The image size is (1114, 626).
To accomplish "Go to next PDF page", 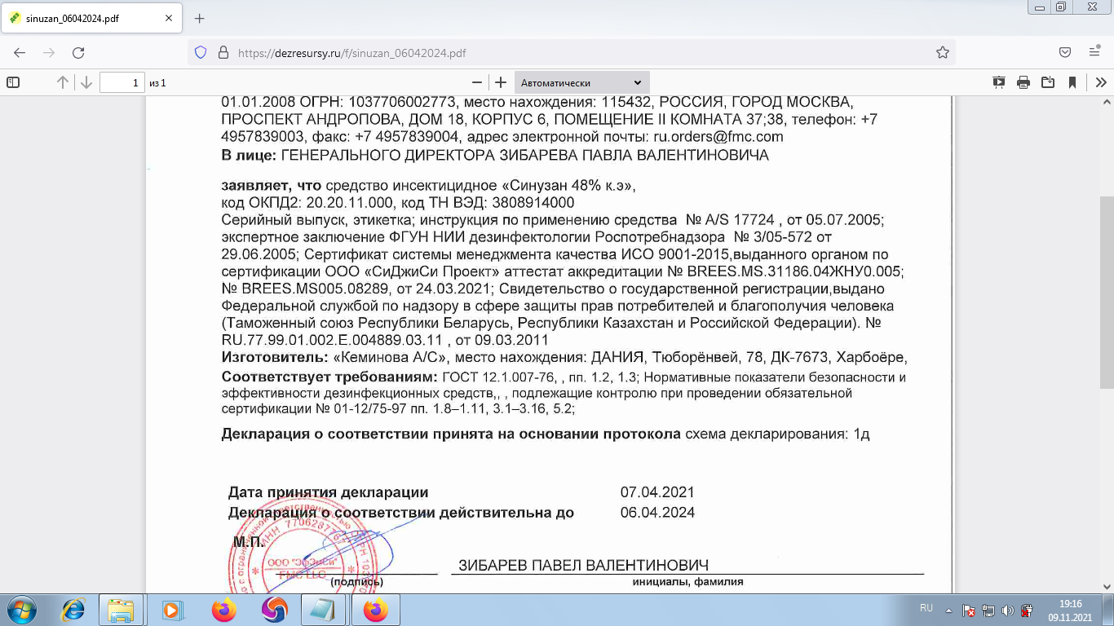I will pos(86,82).
